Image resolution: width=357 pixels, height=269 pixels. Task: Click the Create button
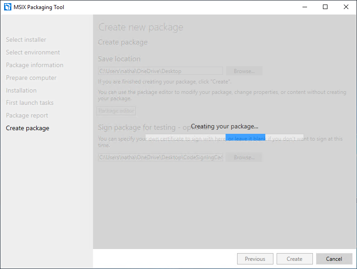tap(295, 259)
